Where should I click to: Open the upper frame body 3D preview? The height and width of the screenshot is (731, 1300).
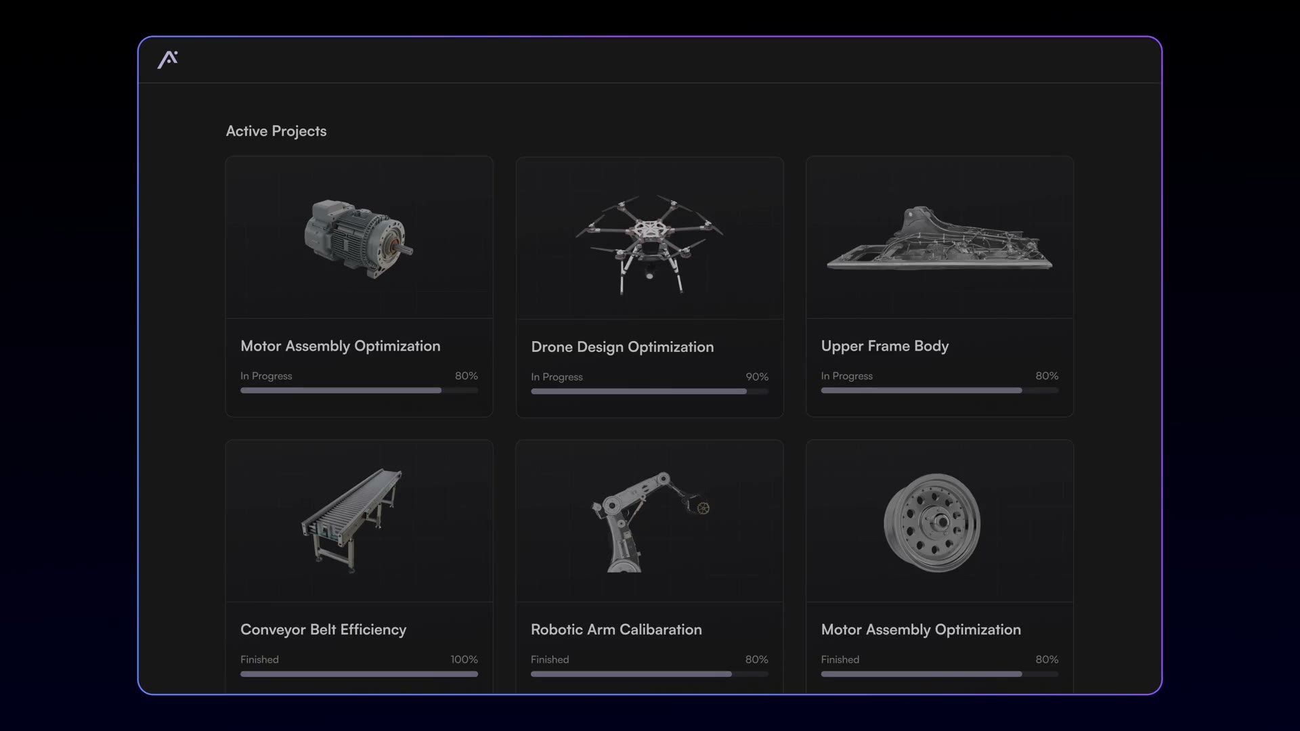[940, 239]
